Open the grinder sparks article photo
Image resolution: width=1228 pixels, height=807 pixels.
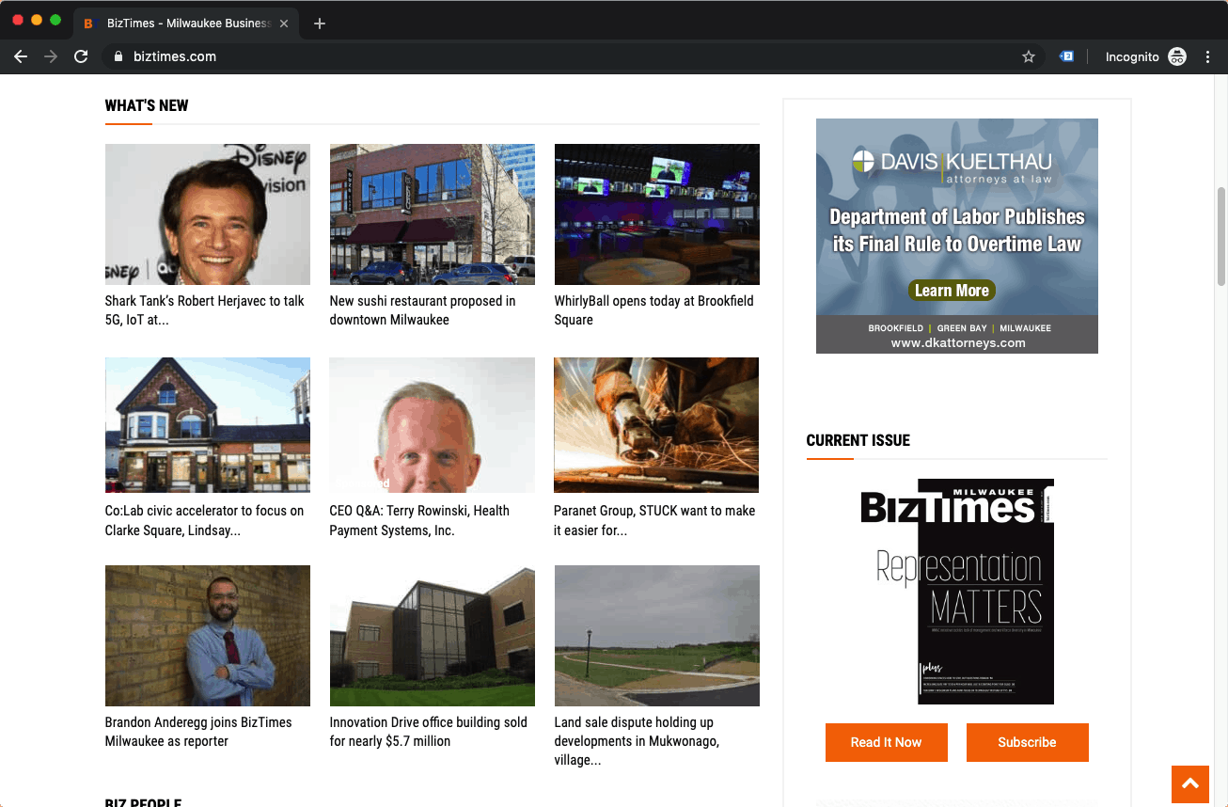656,425
